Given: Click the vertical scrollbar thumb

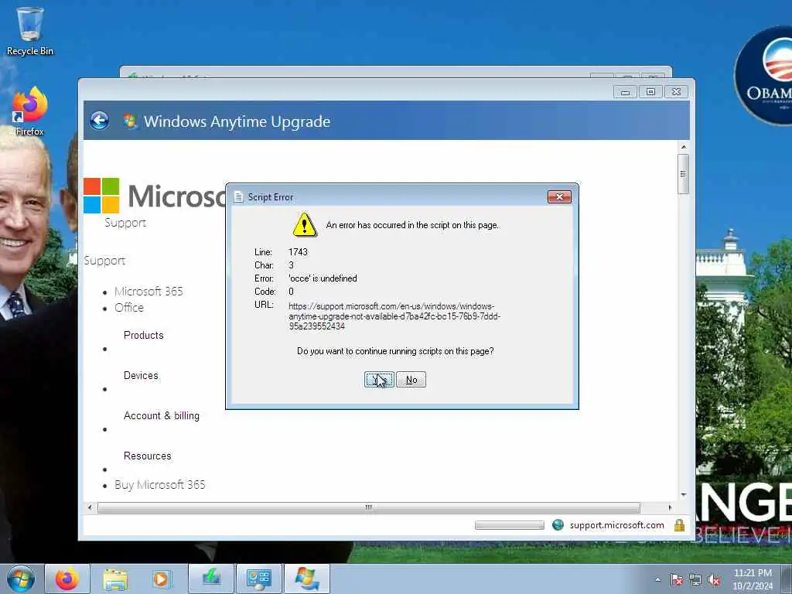Looking at the screenshot, I should pyautogui.click(x=684, y=174).
